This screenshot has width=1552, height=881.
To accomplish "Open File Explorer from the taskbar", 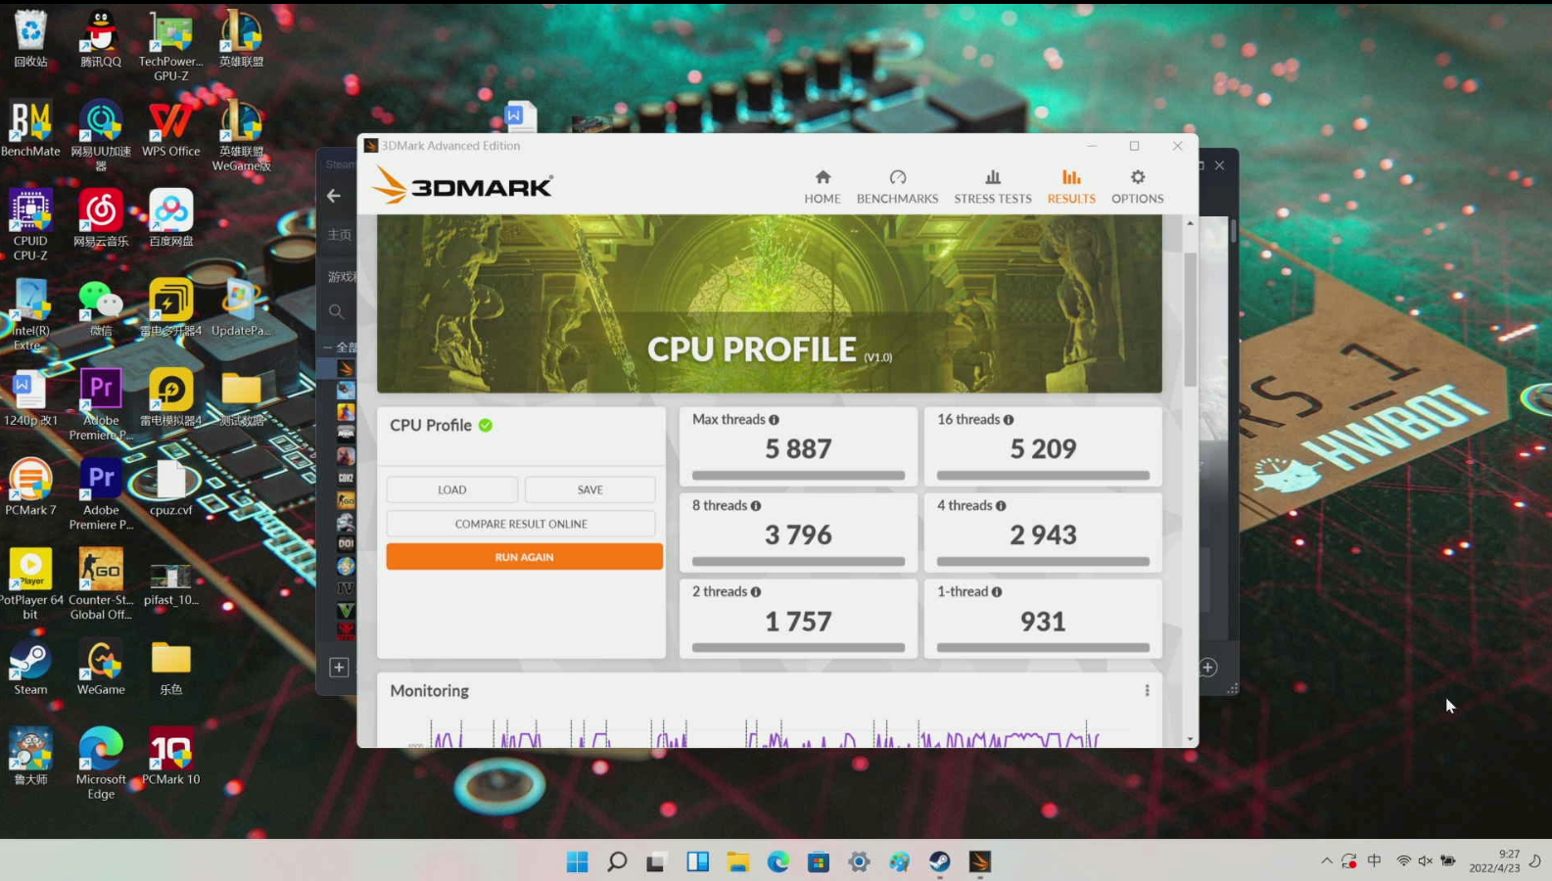I will pyautogui.click(x=737, y=861).
